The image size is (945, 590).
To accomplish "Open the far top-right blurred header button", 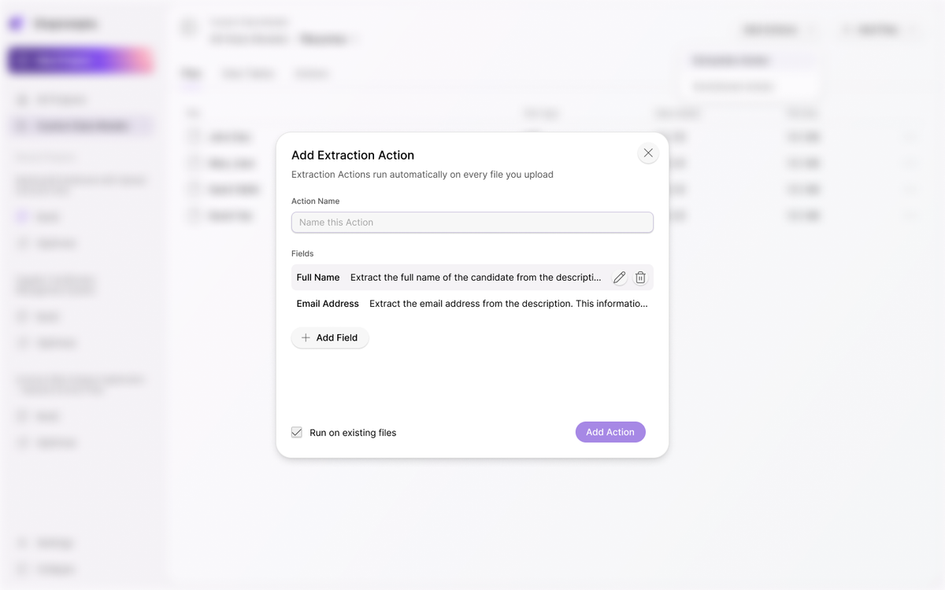I will [878, 30].
